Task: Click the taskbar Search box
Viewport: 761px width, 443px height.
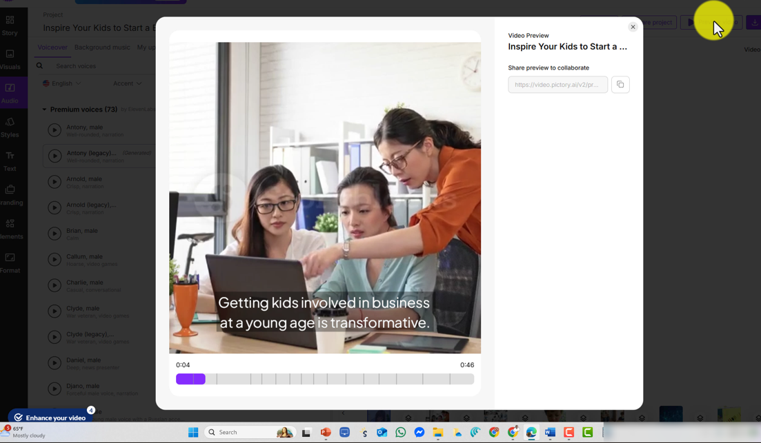Action: pyautogui.click(x=250, y=433)
